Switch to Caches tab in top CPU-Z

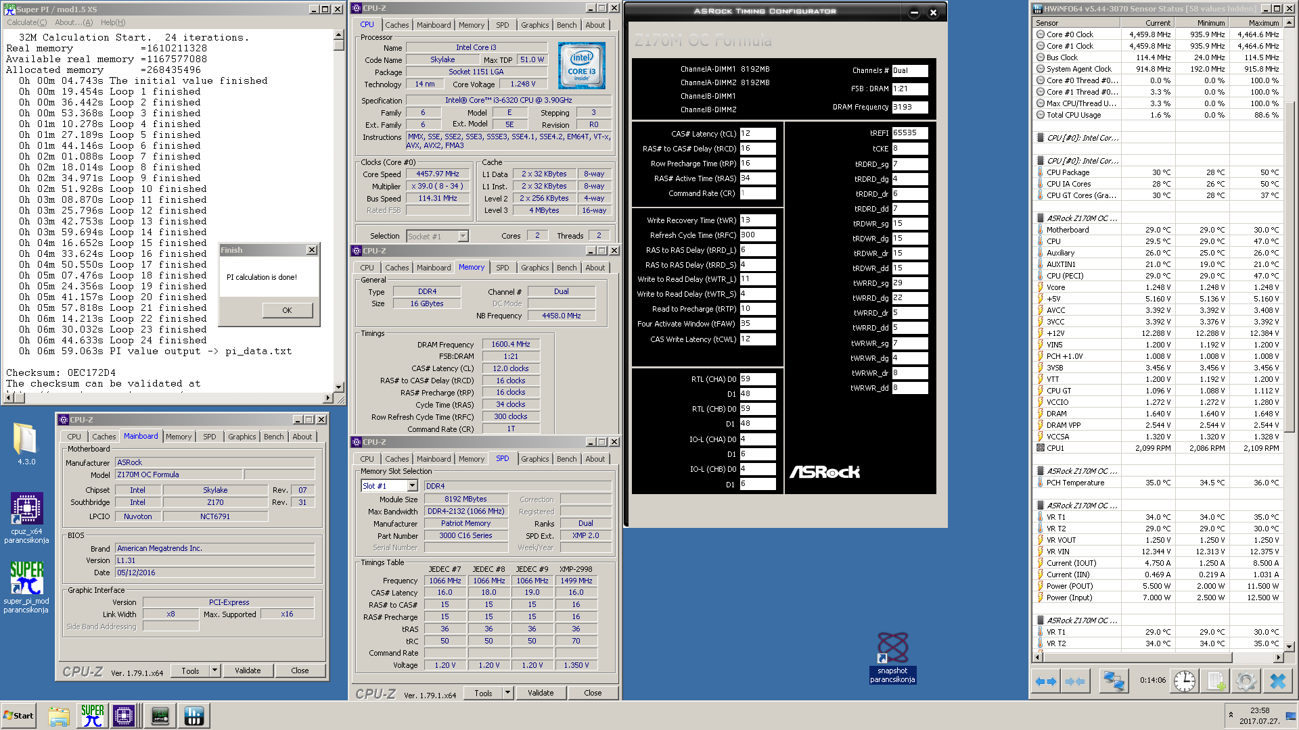(x=397, y=25)
